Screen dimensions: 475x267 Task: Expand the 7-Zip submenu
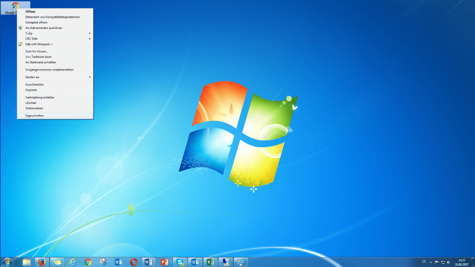(x=55, y=33)
